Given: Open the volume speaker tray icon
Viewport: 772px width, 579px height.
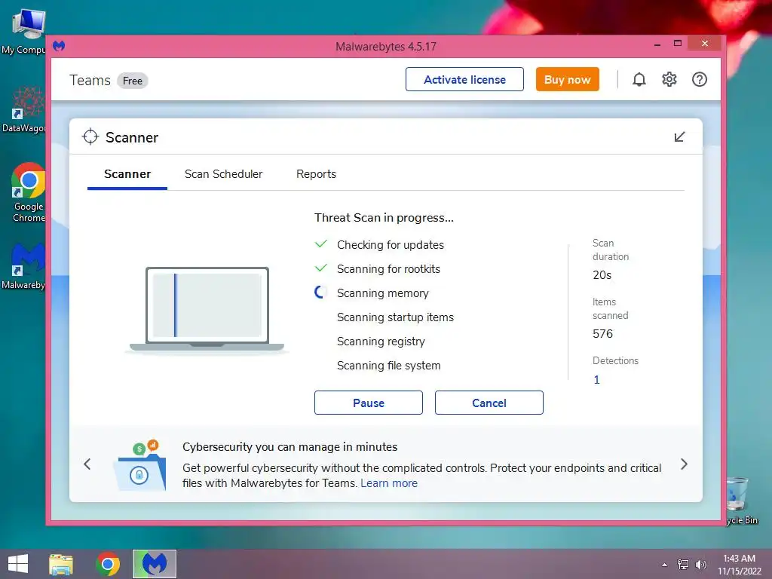Looking at the screenshot, I should coord(700,565).
